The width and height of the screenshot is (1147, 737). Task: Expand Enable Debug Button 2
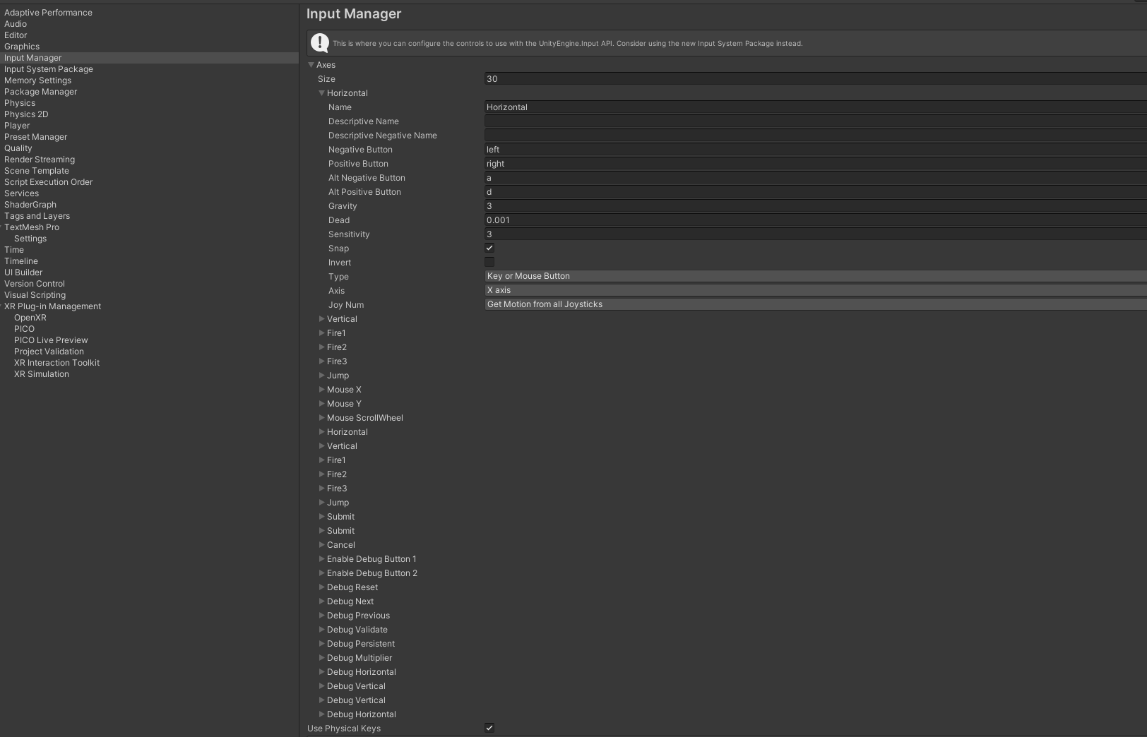[x=321, y=573]
